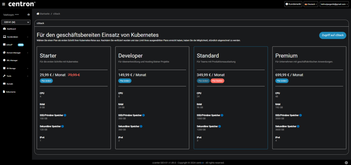
Task: Click the 149,99 € / Monat price
Action: (132, 75)
